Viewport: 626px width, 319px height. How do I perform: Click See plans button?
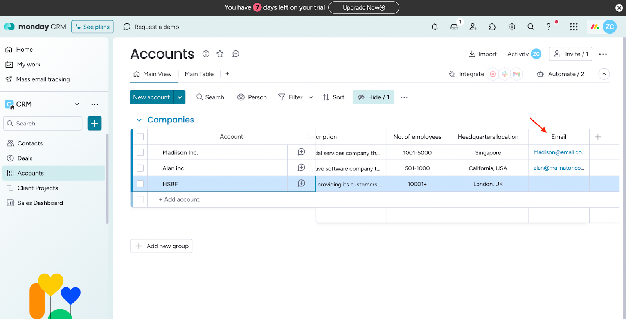coord(92,27)
